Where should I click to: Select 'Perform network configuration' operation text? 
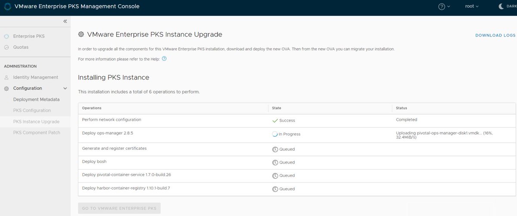(112, 120)
